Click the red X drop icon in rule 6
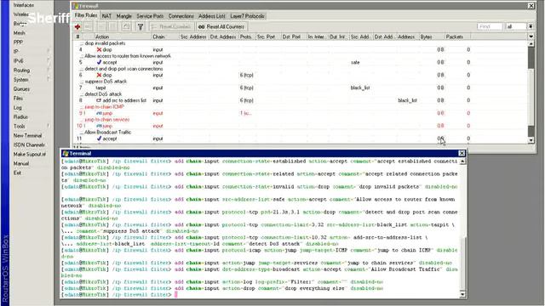The width and height of the screenshot is (545, 306). pos(99,75)
